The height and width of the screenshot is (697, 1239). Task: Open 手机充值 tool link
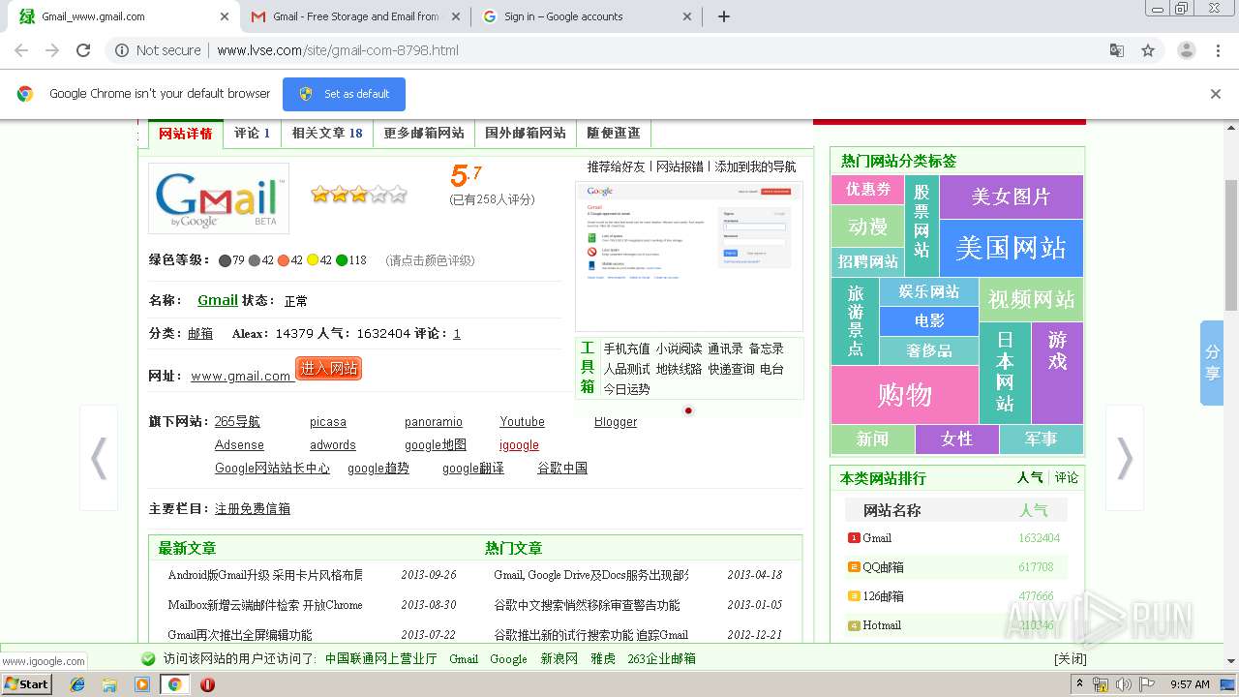[626, 348]
